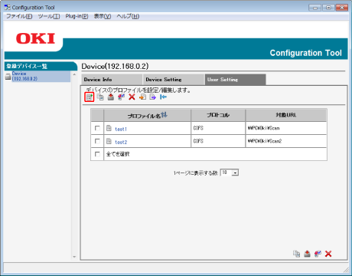The image size is (352, 276).
Task: Click the bottom-right red X delete icon
Action: pyautogui.click(x=328, y=254)
